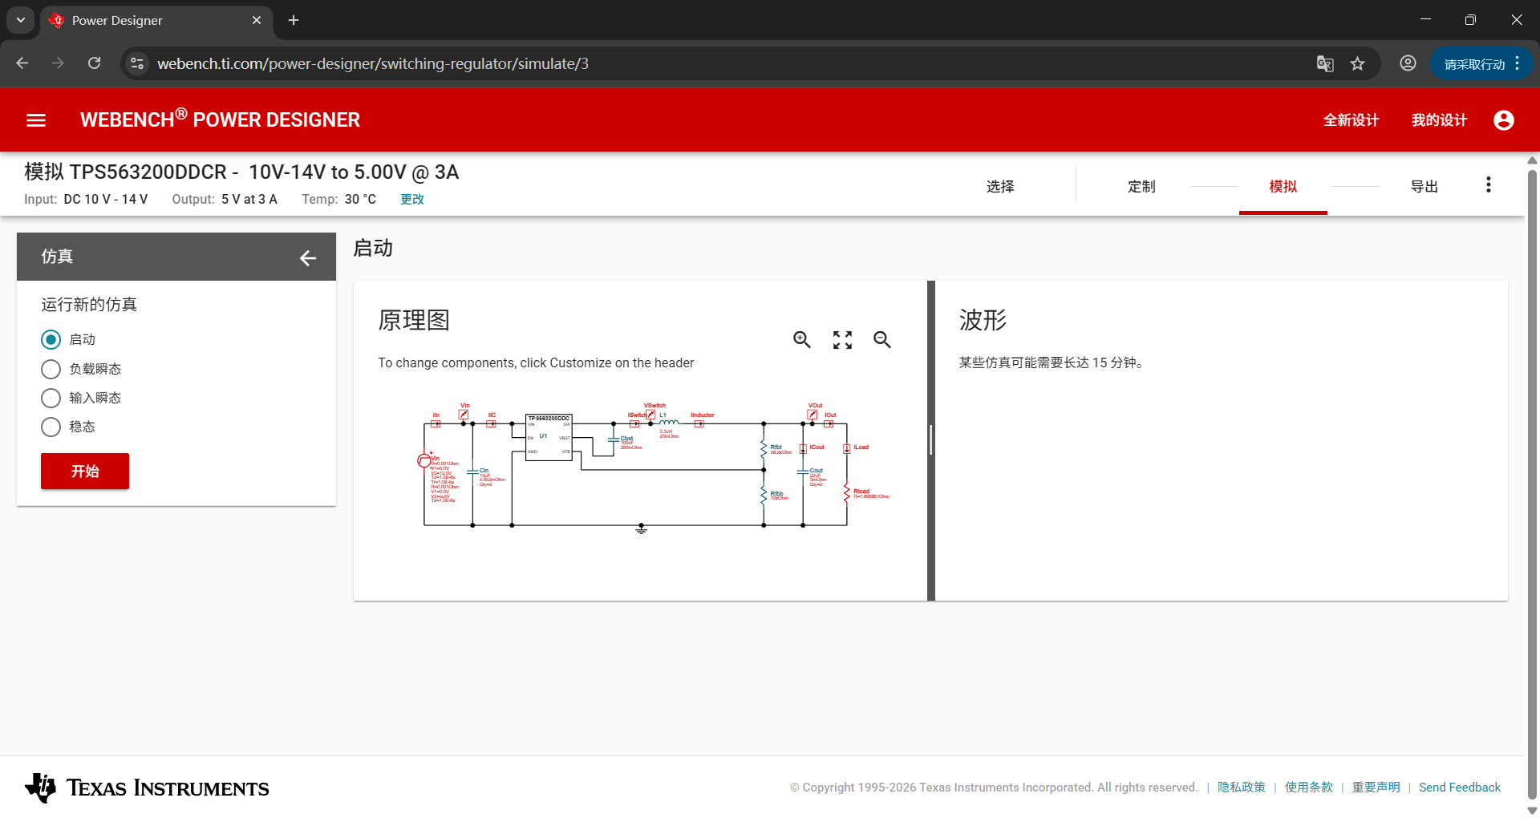Click the browser back arrow
Viewport: 1540px width, 818px height.
[x=22, y=63]
